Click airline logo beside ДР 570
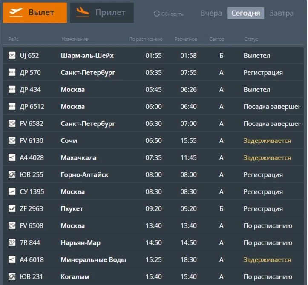The image size is (308, 285). (x=12, y=73)
